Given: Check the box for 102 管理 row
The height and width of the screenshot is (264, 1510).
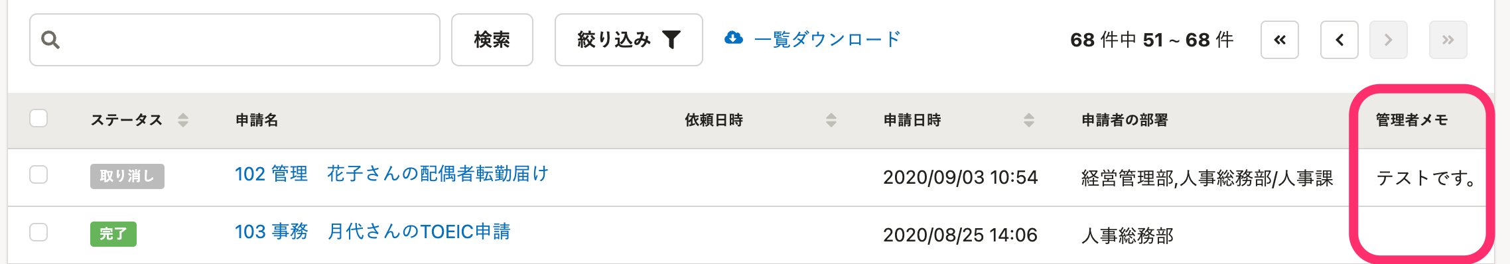Looking at the screenshot, I should (x=38, y=174).
